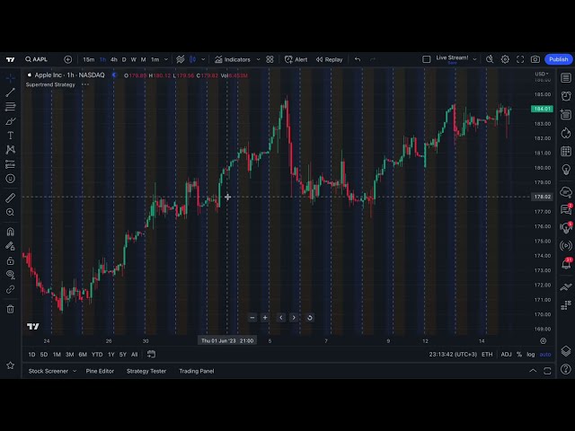Select the Measure ruler tool

coord(10,198)
